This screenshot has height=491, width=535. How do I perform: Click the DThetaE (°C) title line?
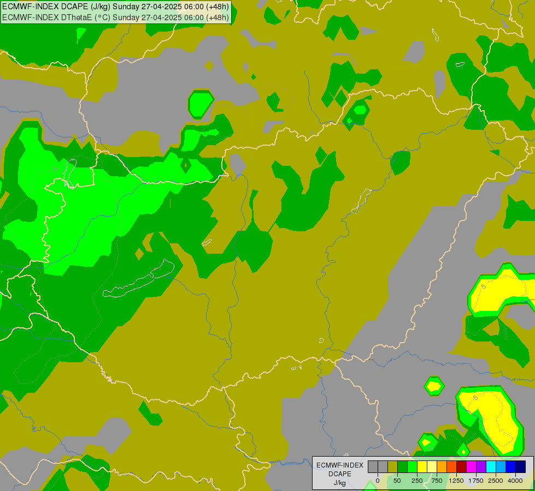115,17
